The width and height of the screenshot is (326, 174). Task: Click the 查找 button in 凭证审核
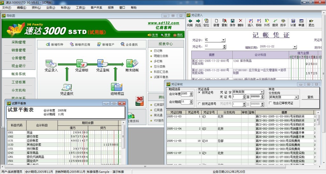pyautogui.click(x=310, y=97)
